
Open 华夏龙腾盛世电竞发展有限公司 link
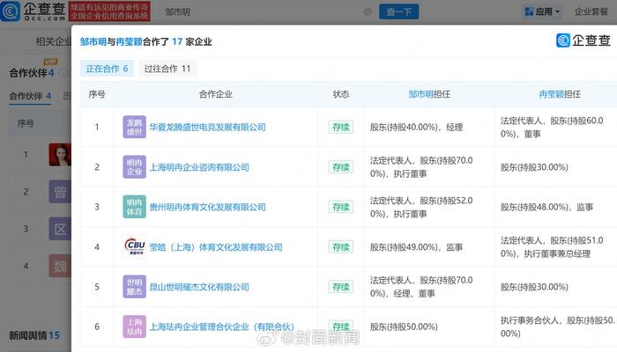[207, 128]
